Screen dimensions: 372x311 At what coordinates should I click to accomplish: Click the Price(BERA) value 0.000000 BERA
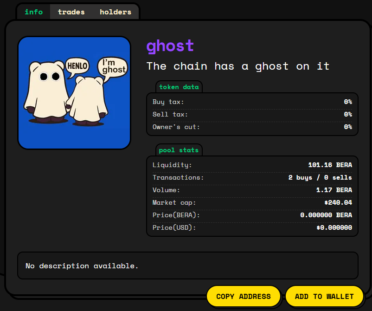(326, 215)
